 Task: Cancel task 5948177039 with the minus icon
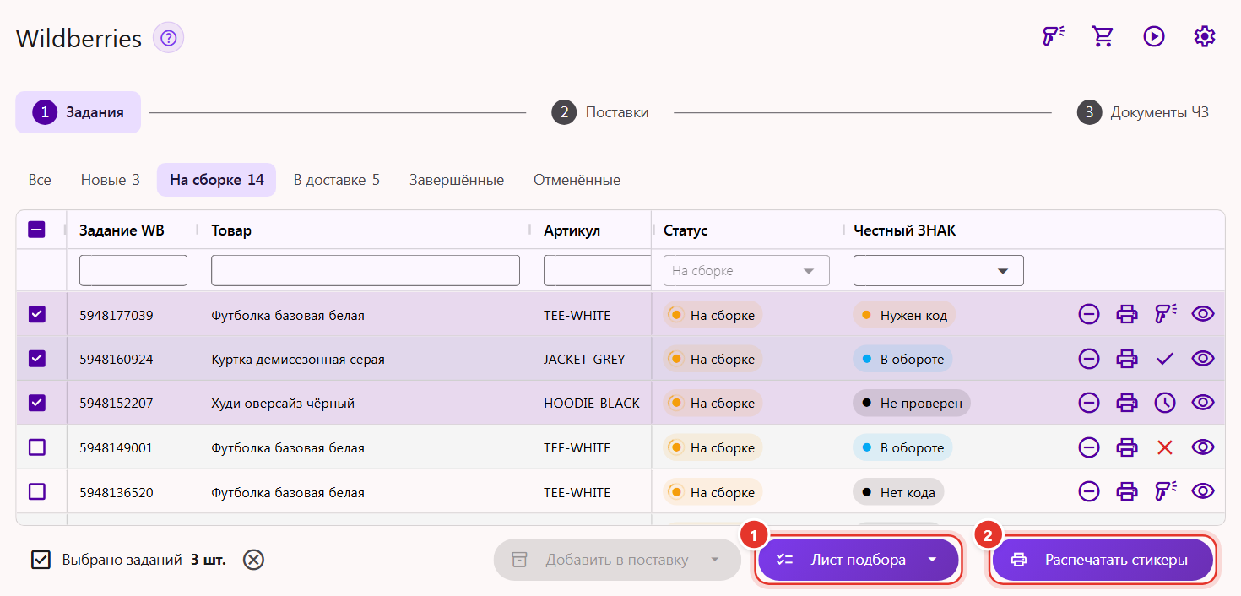[x=1089, y=314]
